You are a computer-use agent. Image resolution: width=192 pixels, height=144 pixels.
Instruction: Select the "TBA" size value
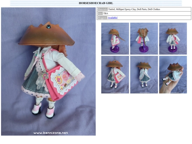point(106,14)
